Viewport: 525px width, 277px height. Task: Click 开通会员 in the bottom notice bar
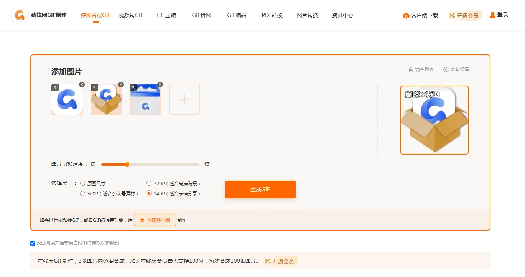click(281, 261)
